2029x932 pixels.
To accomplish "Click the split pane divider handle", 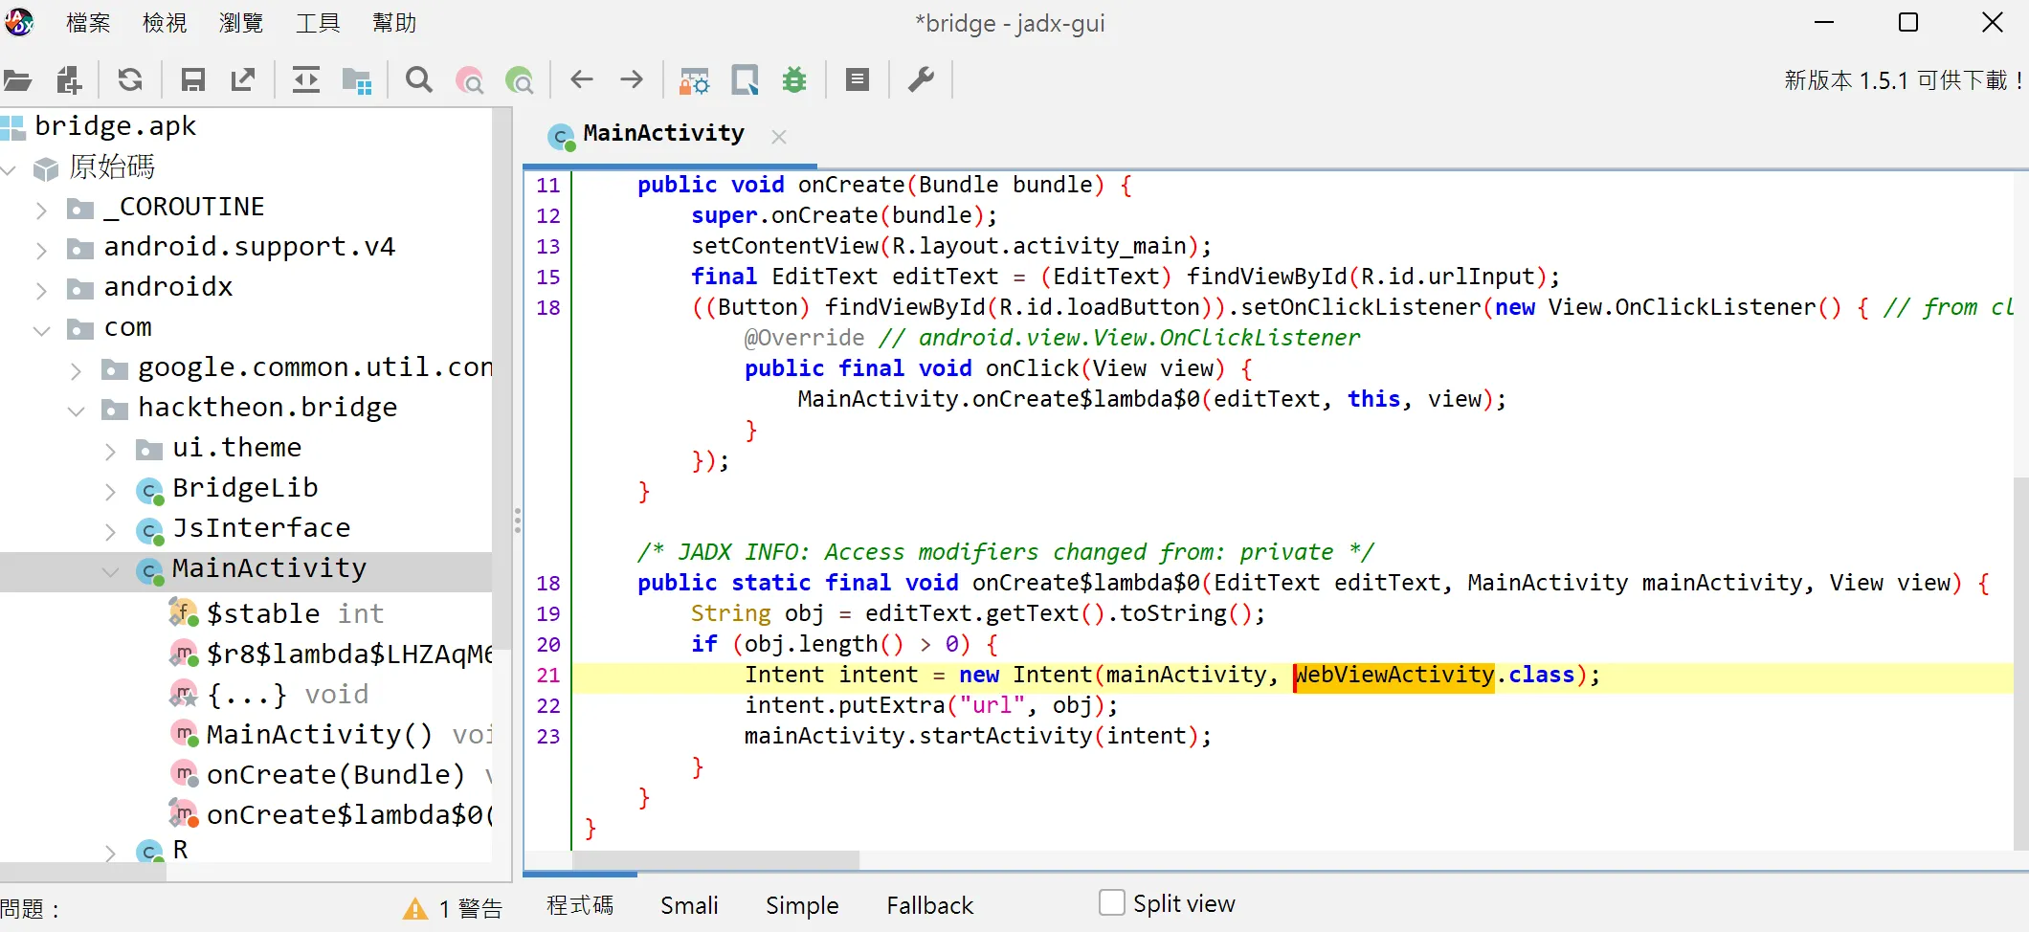I will point(518,521).
